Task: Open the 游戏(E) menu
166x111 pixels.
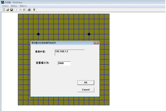Action: click(14, 6)
